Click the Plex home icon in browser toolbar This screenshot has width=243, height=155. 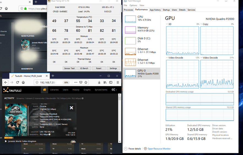pyautogui.click(x=6, y=8)
